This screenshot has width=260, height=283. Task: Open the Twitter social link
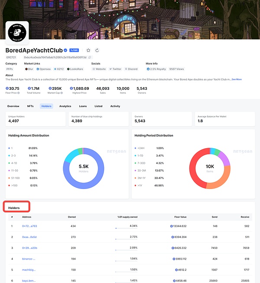click(115, 69)
